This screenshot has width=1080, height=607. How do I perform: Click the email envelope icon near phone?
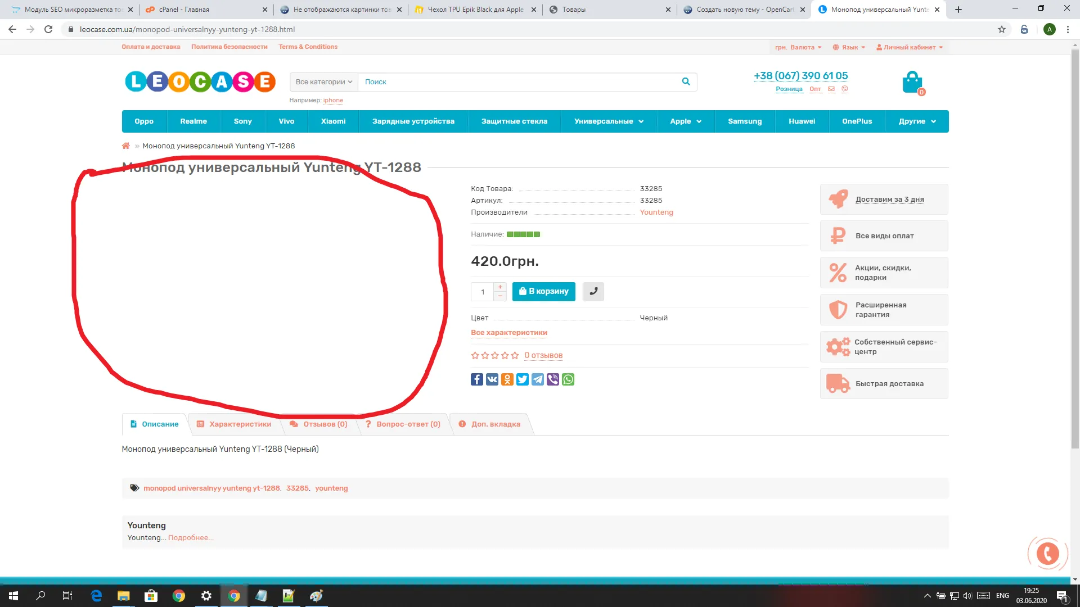pyautogui.click(x=831, y=89)
